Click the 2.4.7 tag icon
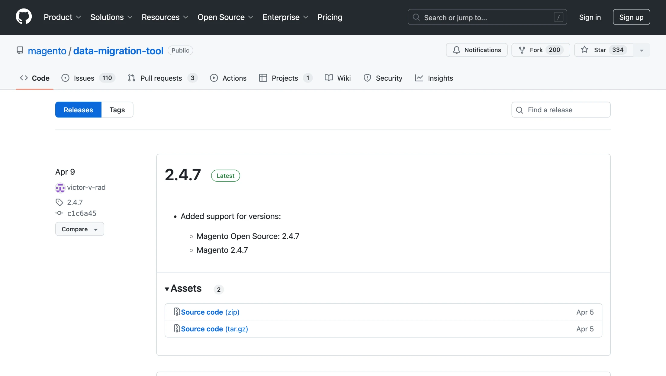Viewport: 666px width, 376px height. coord(59,202)
